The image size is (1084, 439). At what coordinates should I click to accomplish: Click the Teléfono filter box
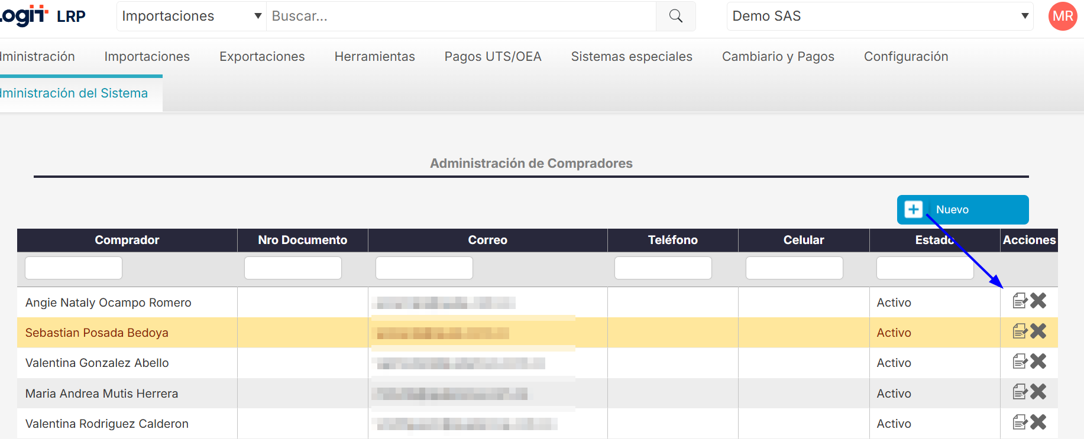tap(663, 268)
